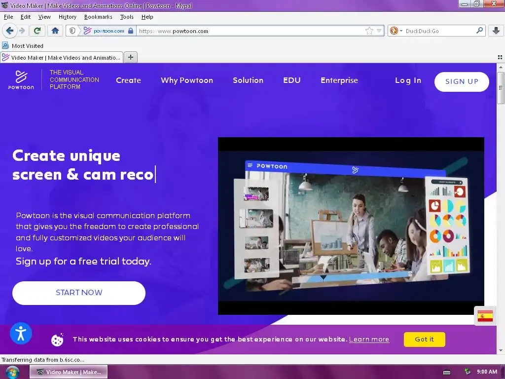Click the status bar 'Transferring data' text

click(43, 360)
